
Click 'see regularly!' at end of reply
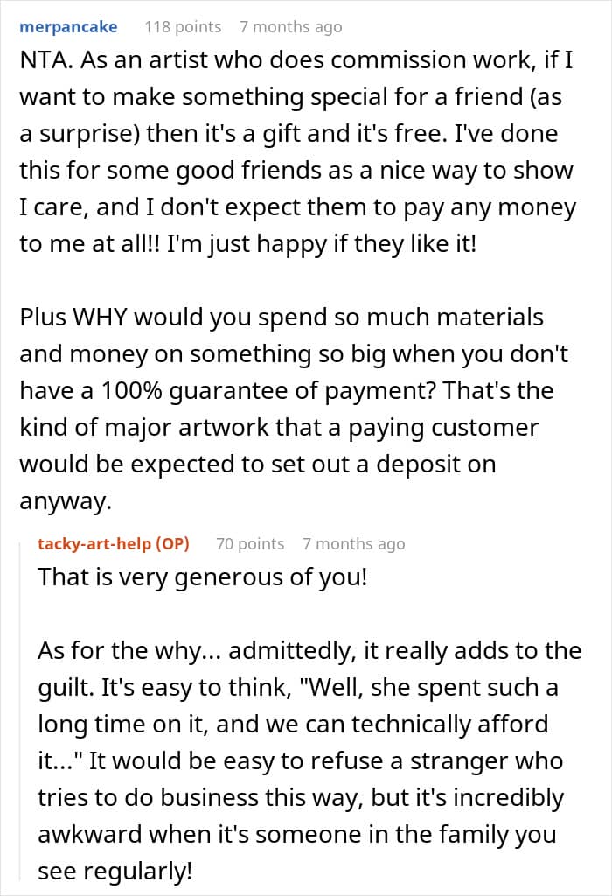coord(115,871)
